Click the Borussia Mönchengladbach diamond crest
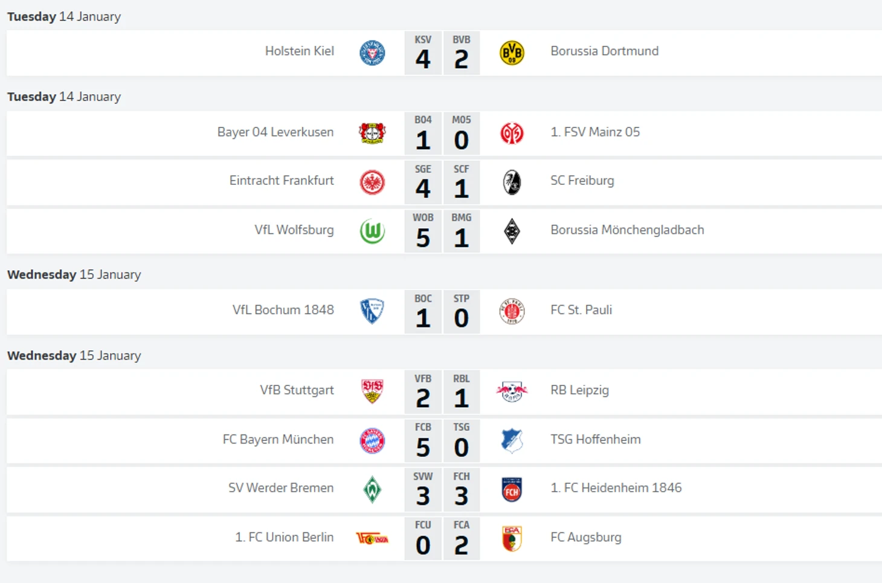 tap(512, 231)
